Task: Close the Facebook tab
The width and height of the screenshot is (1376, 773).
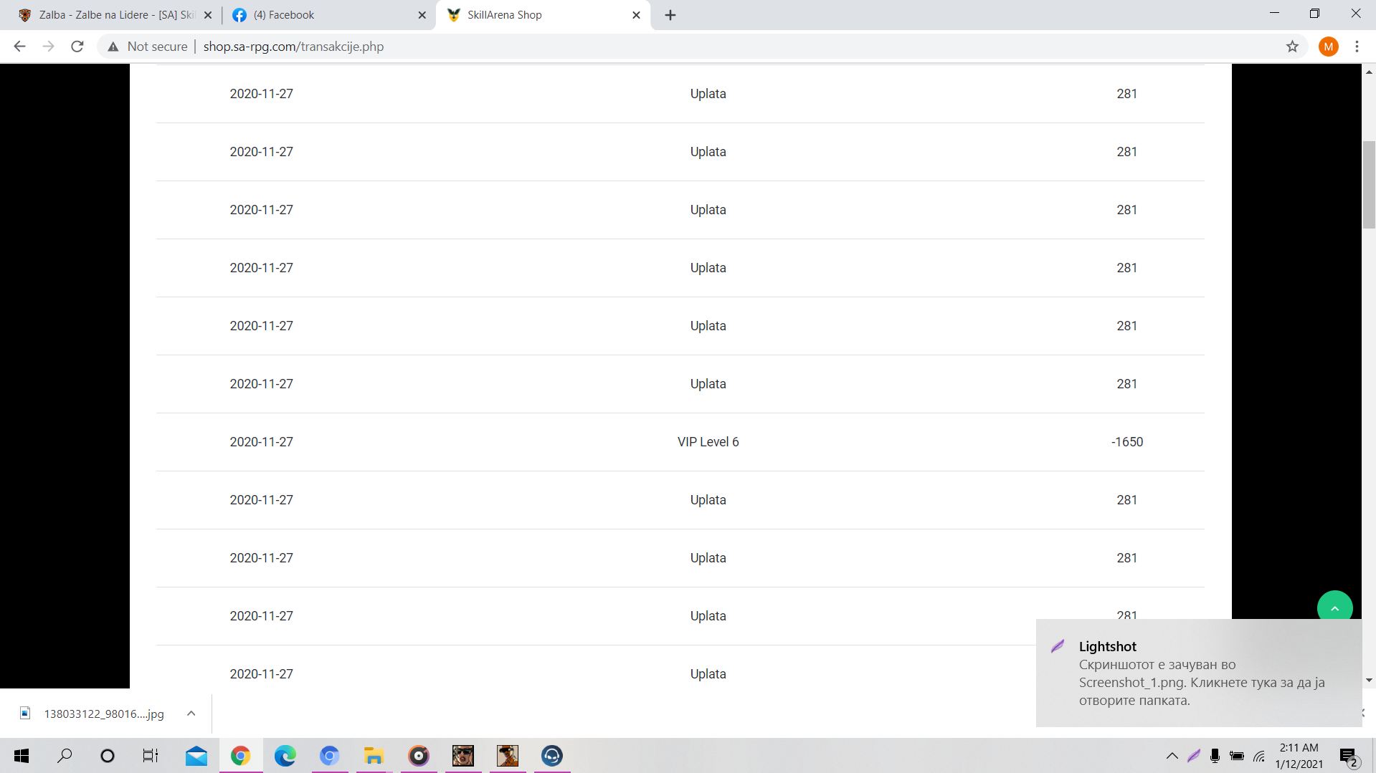Action: [422, 15]
